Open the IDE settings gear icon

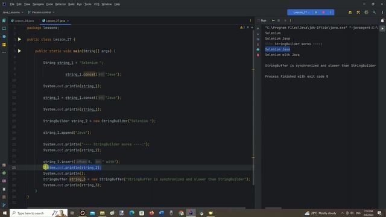coord(366,12)
